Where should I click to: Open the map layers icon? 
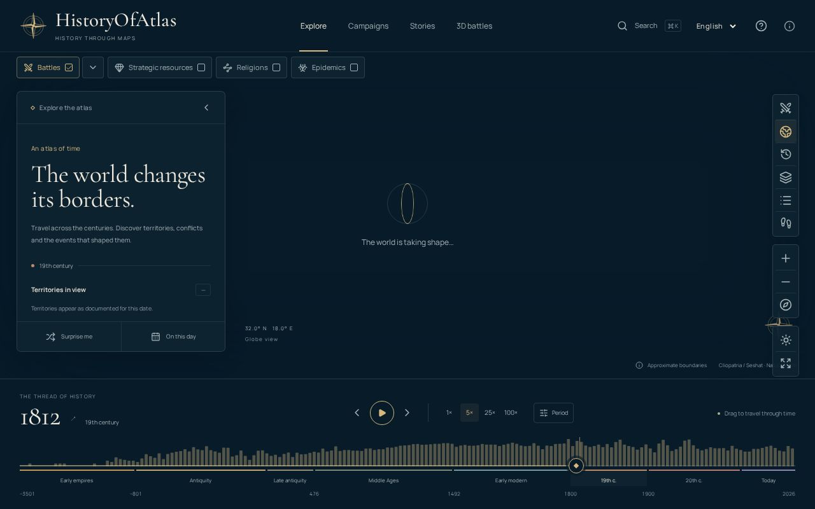click(x=786, y=178)
